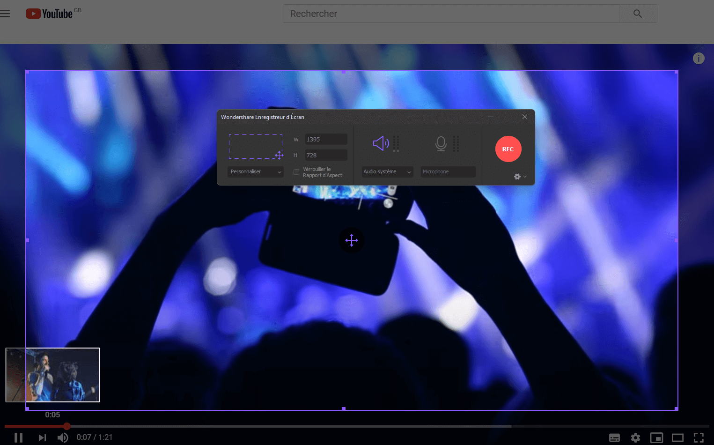Toggle subtitles on the video player

coord(614,438)
